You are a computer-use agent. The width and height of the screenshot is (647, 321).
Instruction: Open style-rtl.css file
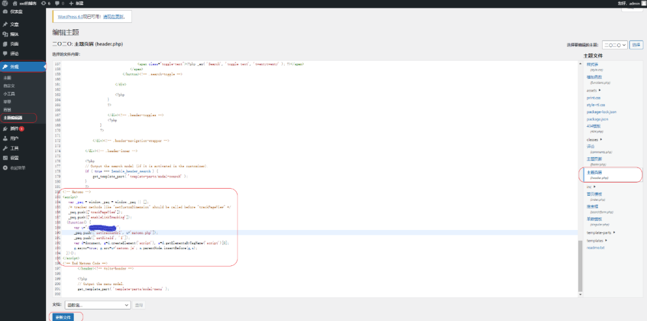(x=595, y=105)
